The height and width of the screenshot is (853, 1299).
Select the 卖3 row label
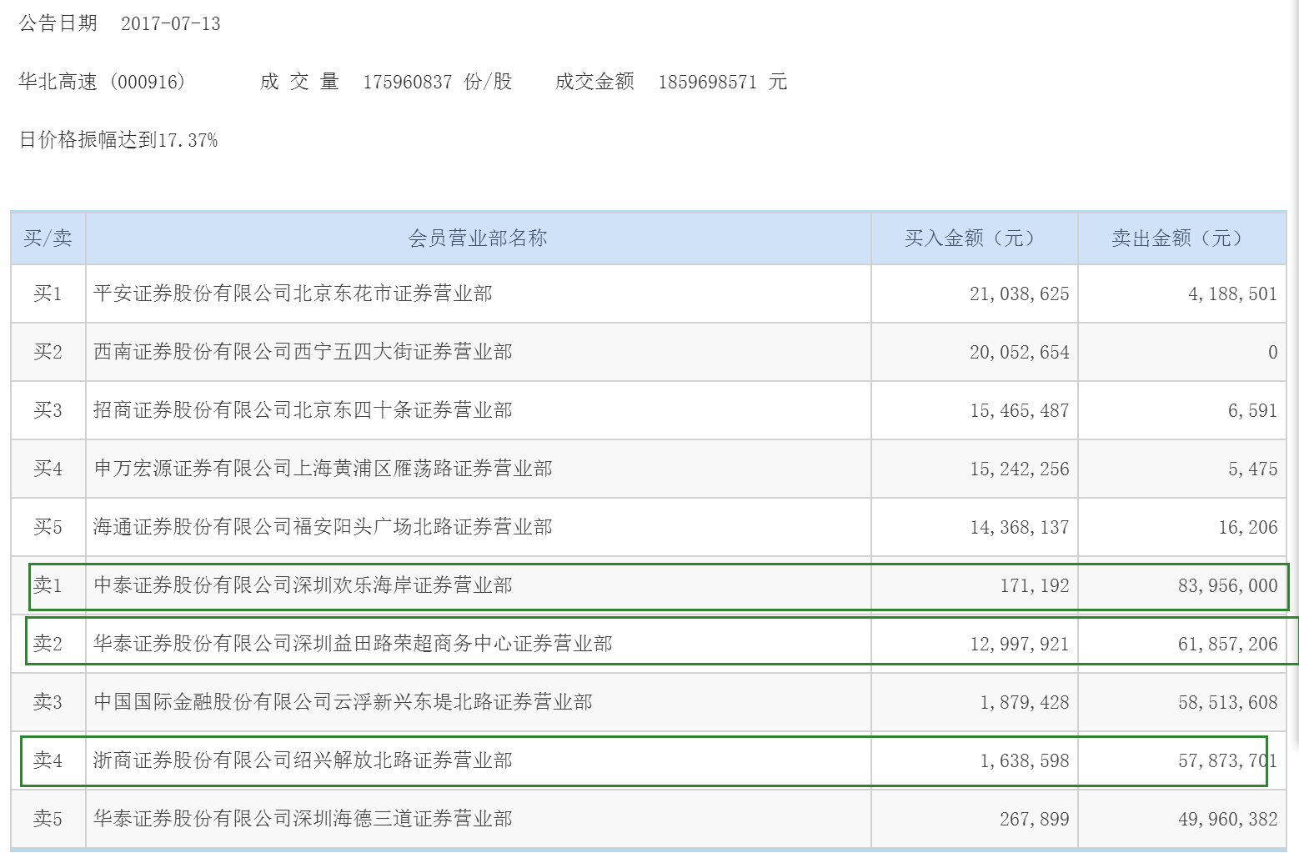tap(48, 702)
